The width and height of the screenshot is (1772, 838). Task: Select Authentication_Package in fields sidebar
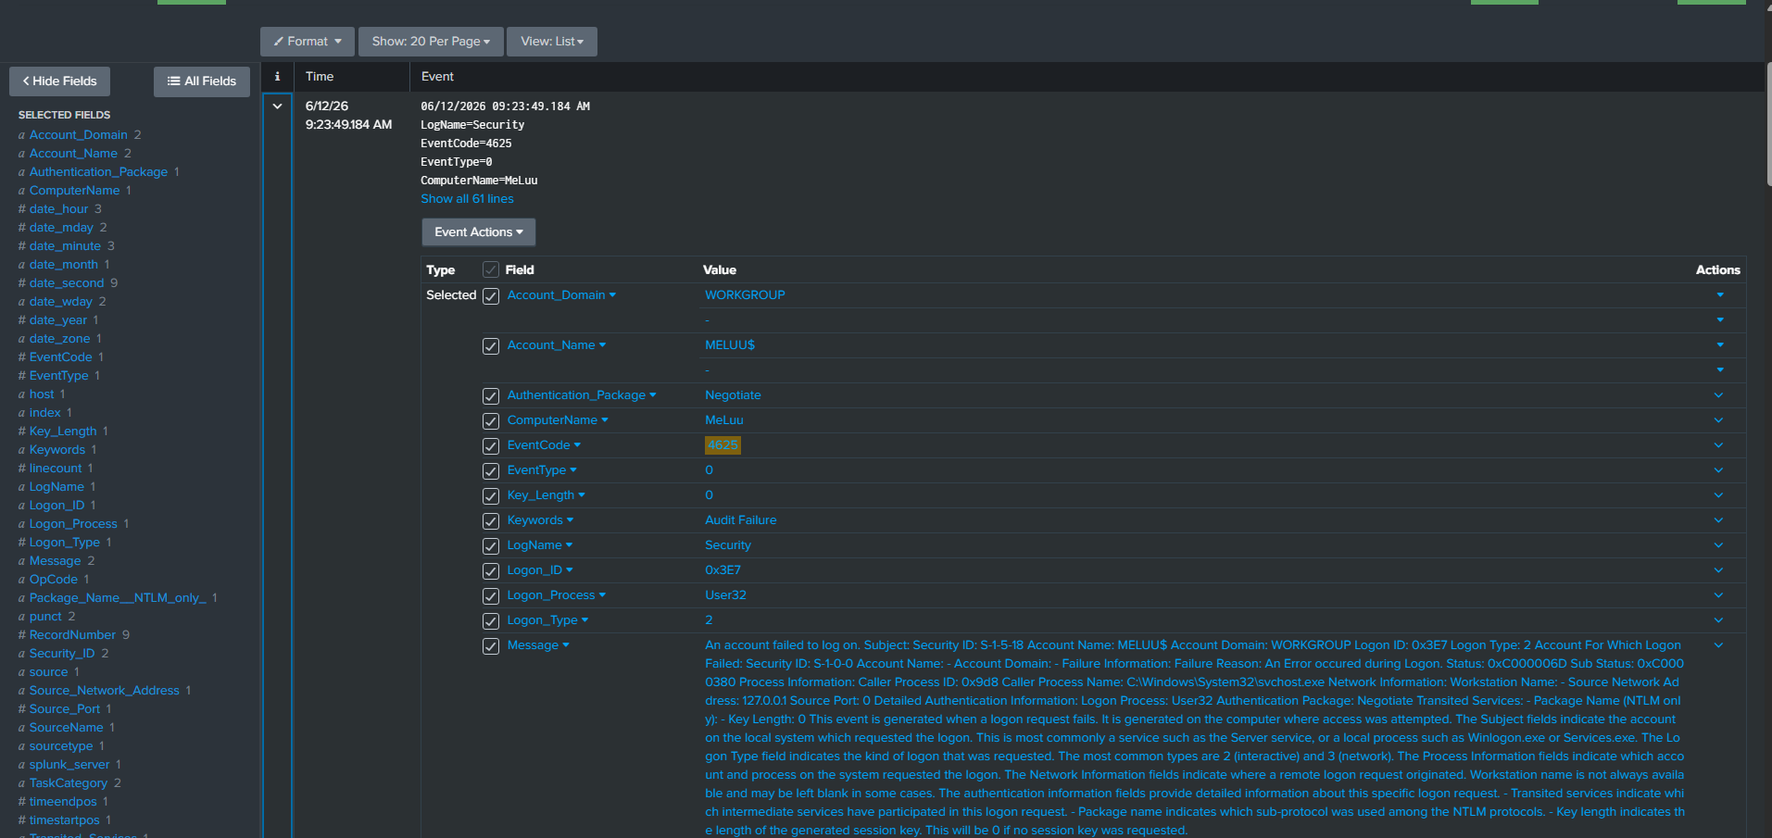point(98,172)
